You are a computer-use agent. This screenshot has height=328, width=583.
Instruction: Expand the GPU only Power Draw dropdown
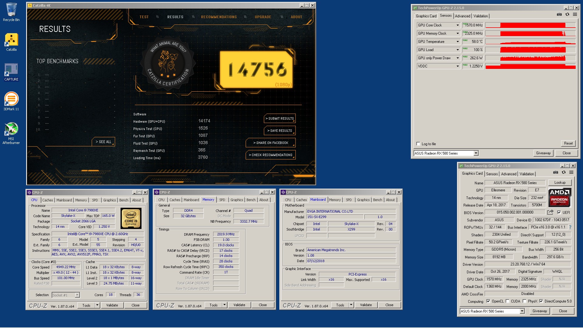pyautogui.click(x=458, y=58)
